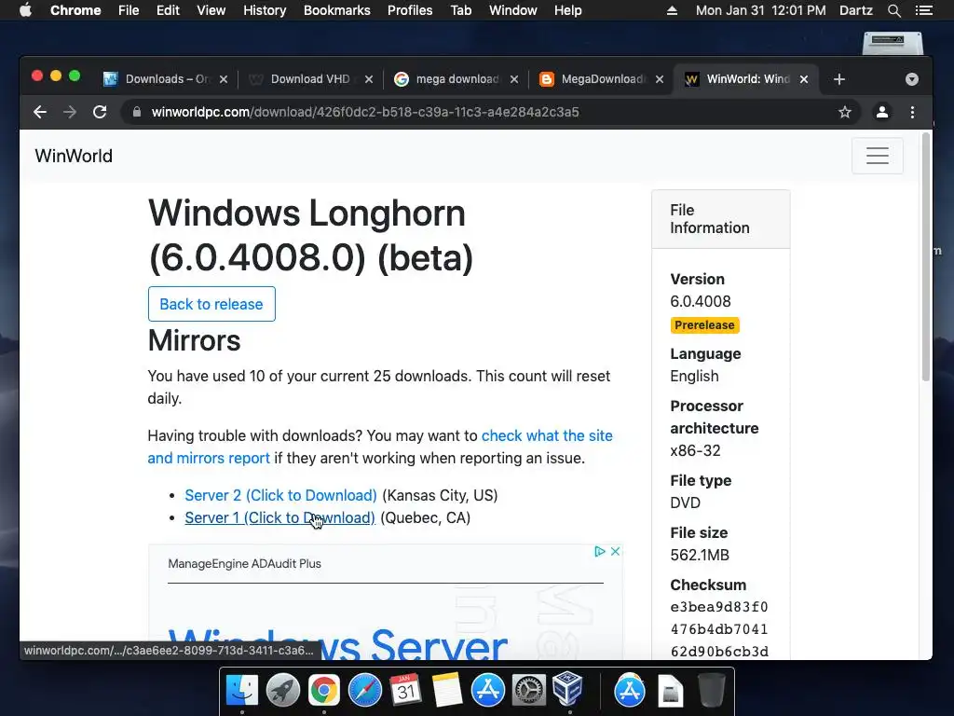Open the Chrome application menu

pos(75,10)
